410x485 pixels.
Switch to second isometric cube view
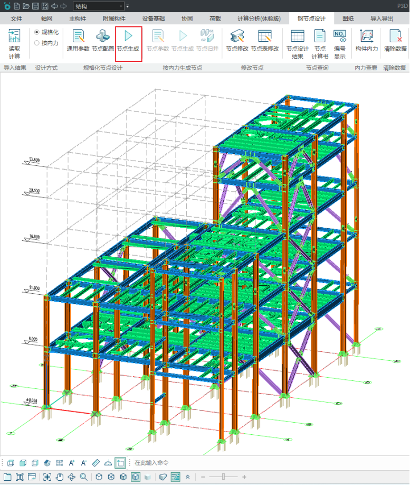click(x=111, y=477)
